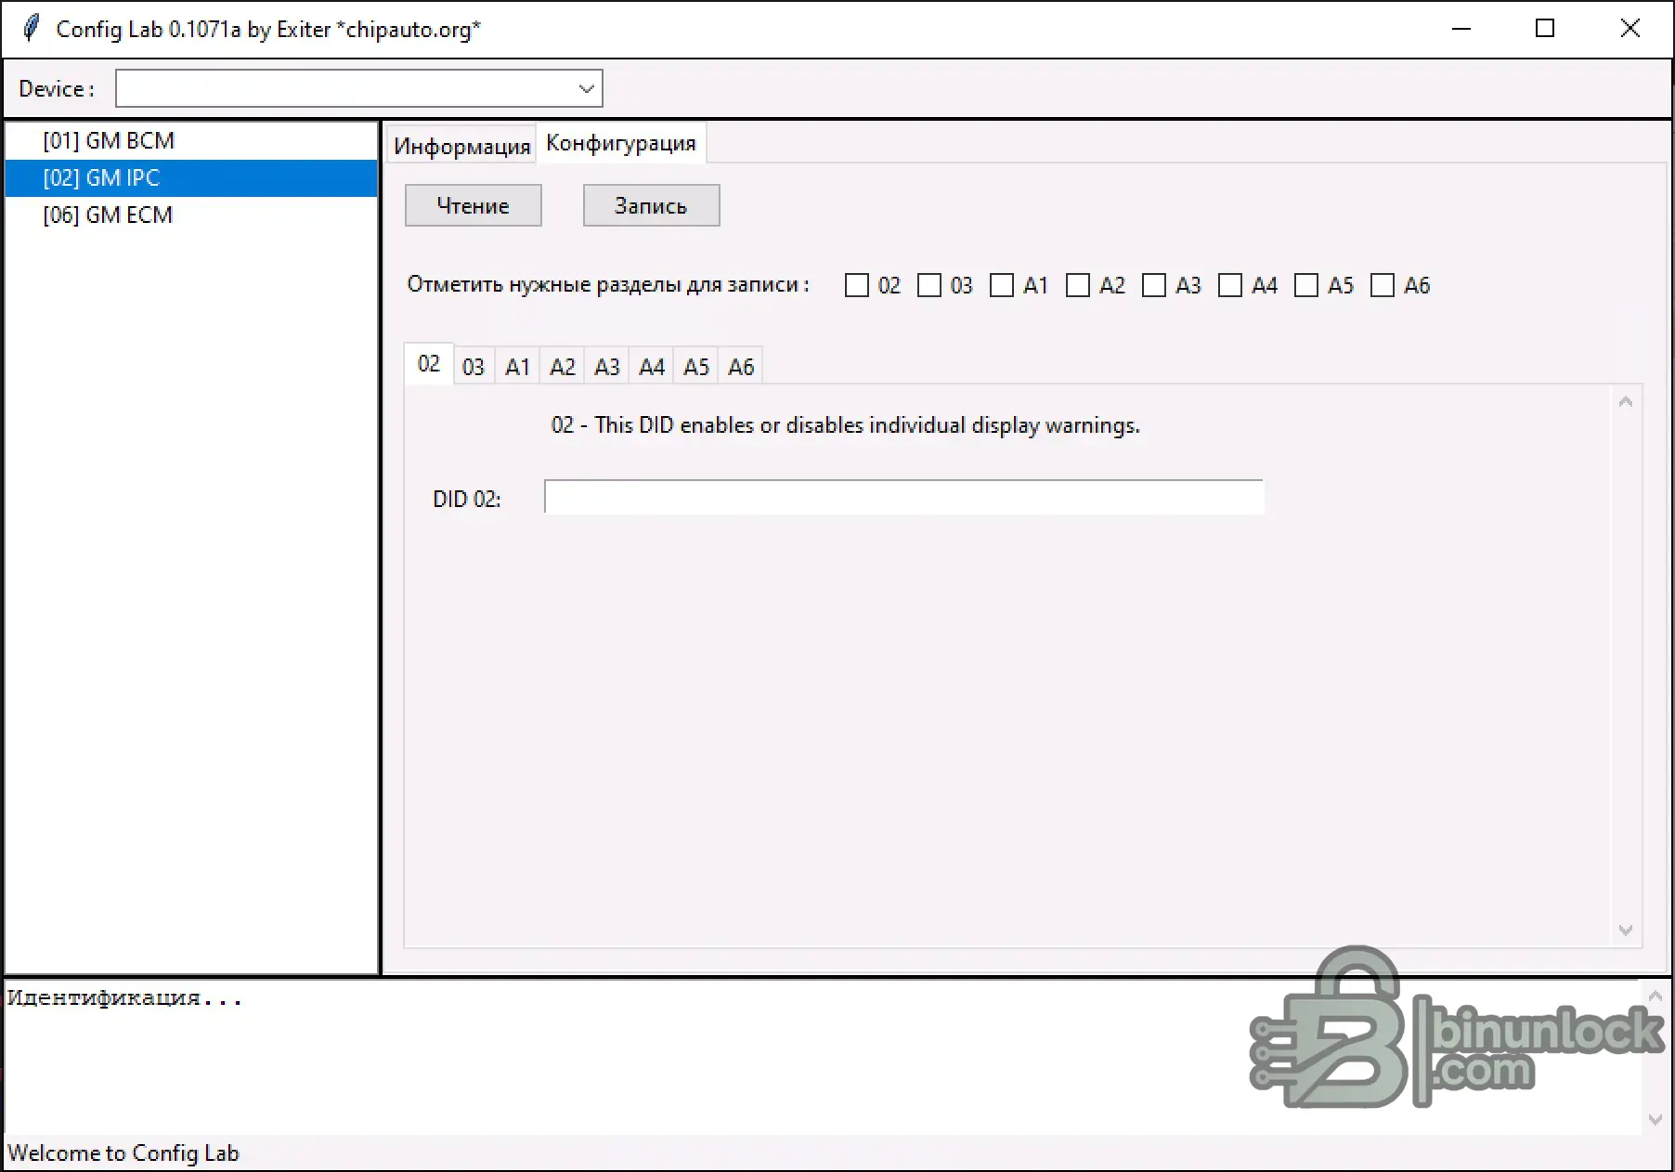This screenshot has width=1675, height=1172.
Task: Enable the 02 section write checkbox
Action: 857,285
